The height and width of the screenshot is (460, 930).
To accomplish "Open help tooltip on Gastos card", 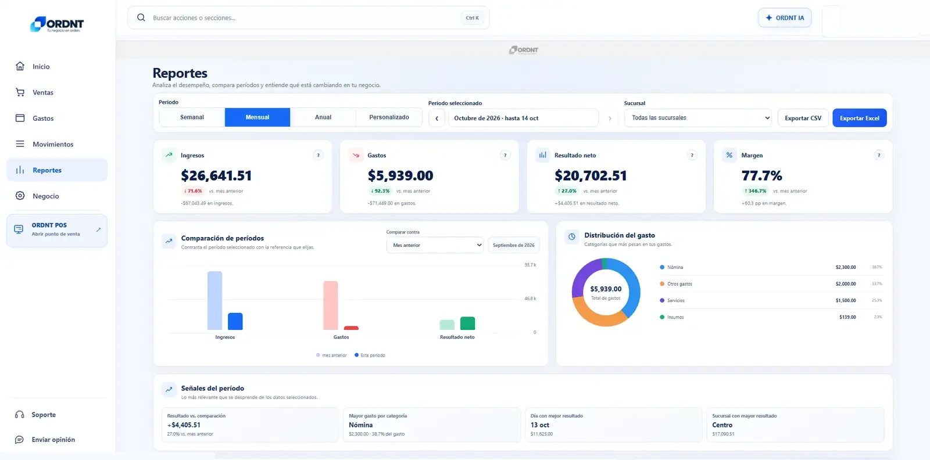I will click(x=505, y=155).
